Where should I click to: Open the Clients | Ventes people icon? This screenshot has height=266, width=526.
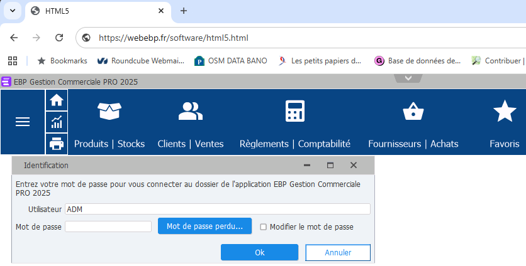tap(190, 111)
